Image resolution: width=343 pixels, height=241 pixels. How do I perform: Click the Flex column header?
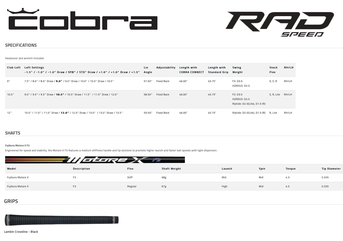click(130, 169)
